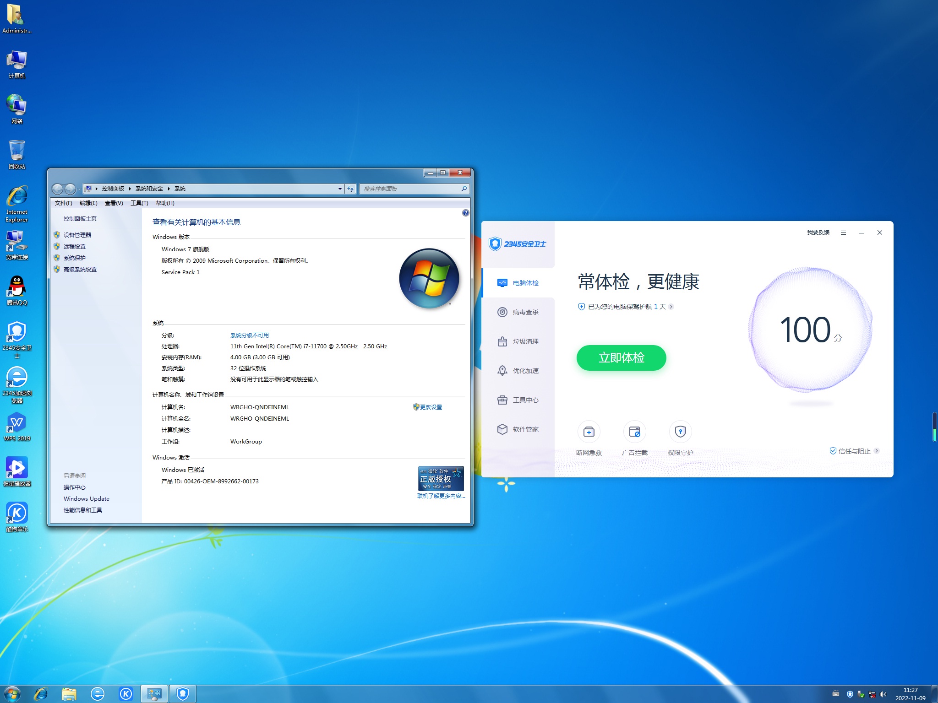Click the Forward arrow in Control Panel
Screen dimensions: 938x703
point(70,189)
